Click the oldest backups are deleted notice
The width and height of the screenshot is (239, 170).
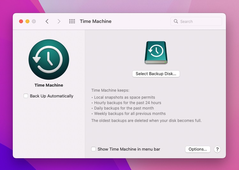tap(146, 121)
